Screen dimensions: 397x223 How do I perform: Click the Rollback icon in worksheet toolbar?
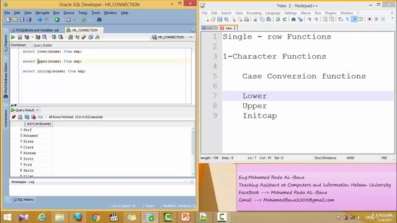click(61, 37)
